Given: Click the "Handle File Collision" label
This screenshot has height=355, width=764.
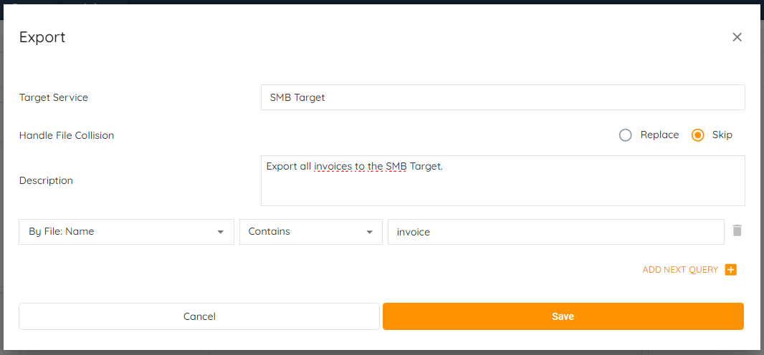Looking at the screenshot, I should coord(67,135).
